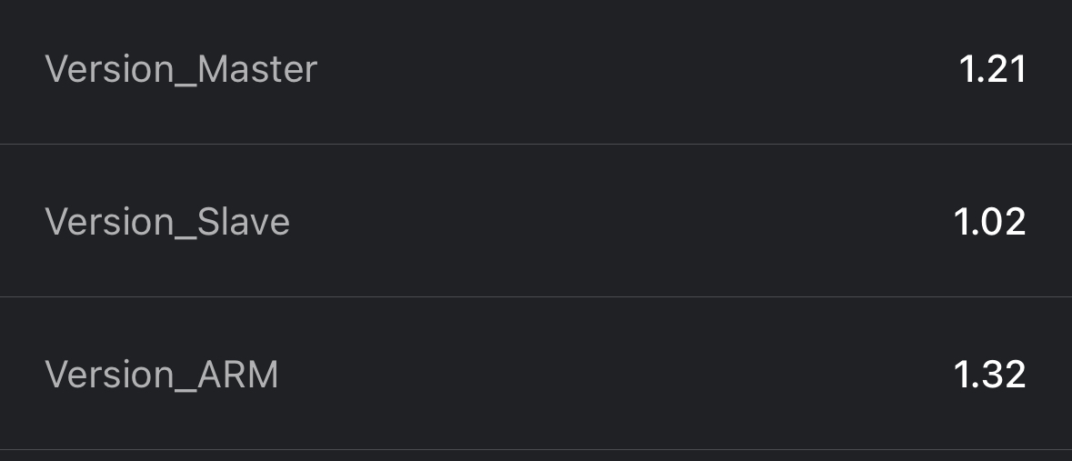The image size is (1072, 461).
Task: Click the word Slave in second row
Action: [244, 223]
